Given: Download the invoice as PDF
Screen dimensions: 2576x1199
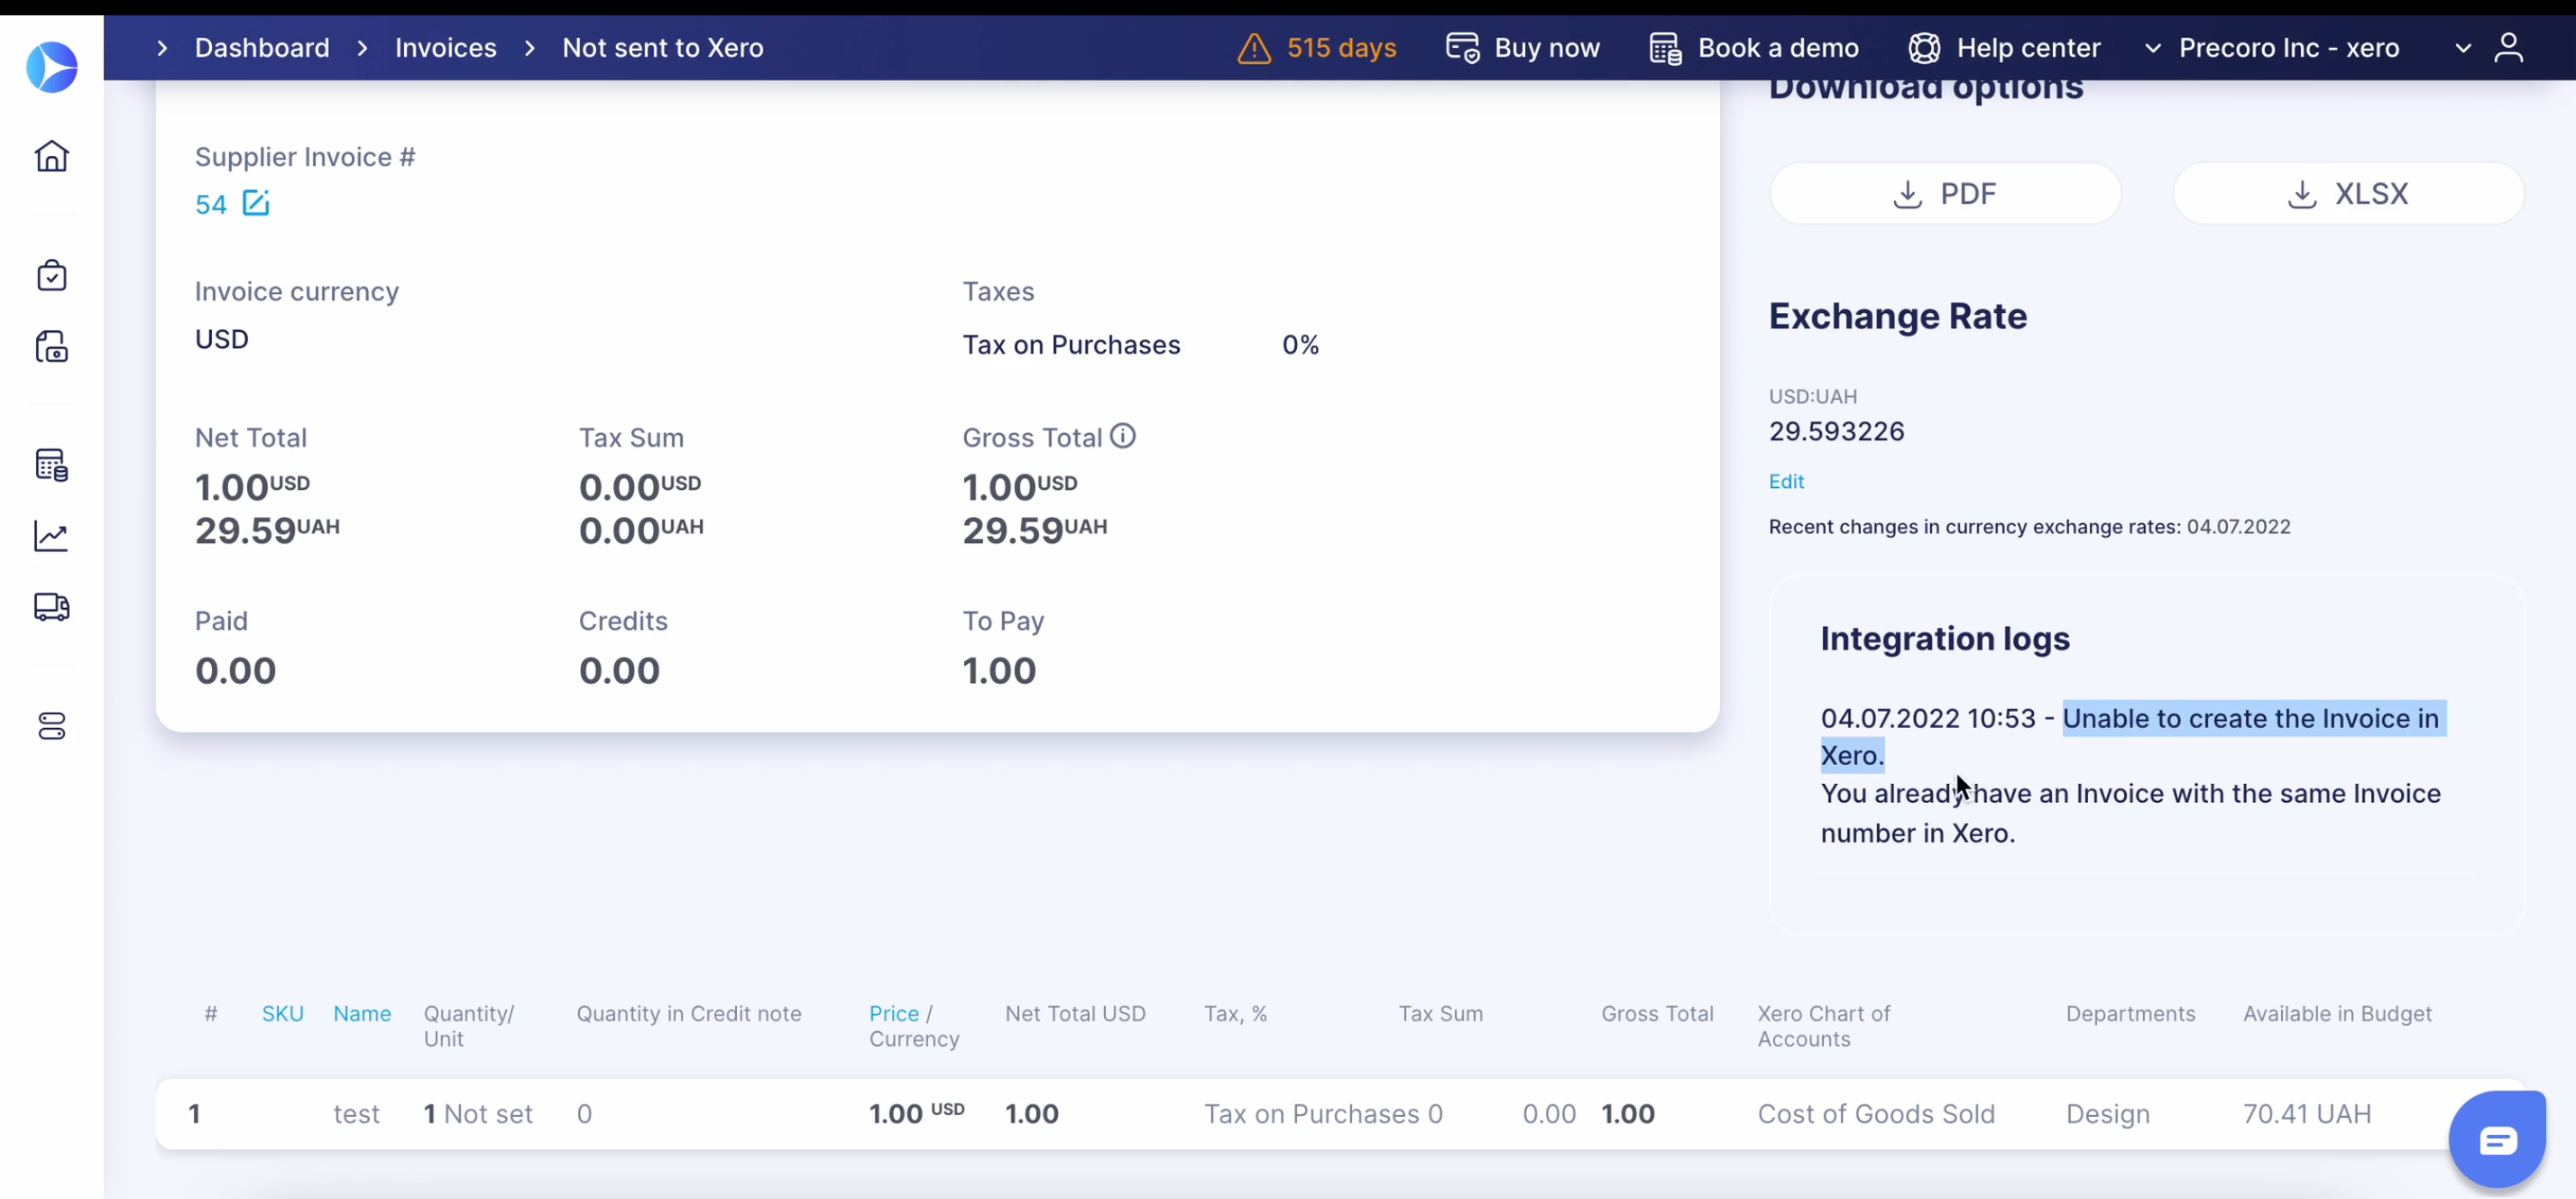Looking at the screenshot, I should click(1945, 193).
